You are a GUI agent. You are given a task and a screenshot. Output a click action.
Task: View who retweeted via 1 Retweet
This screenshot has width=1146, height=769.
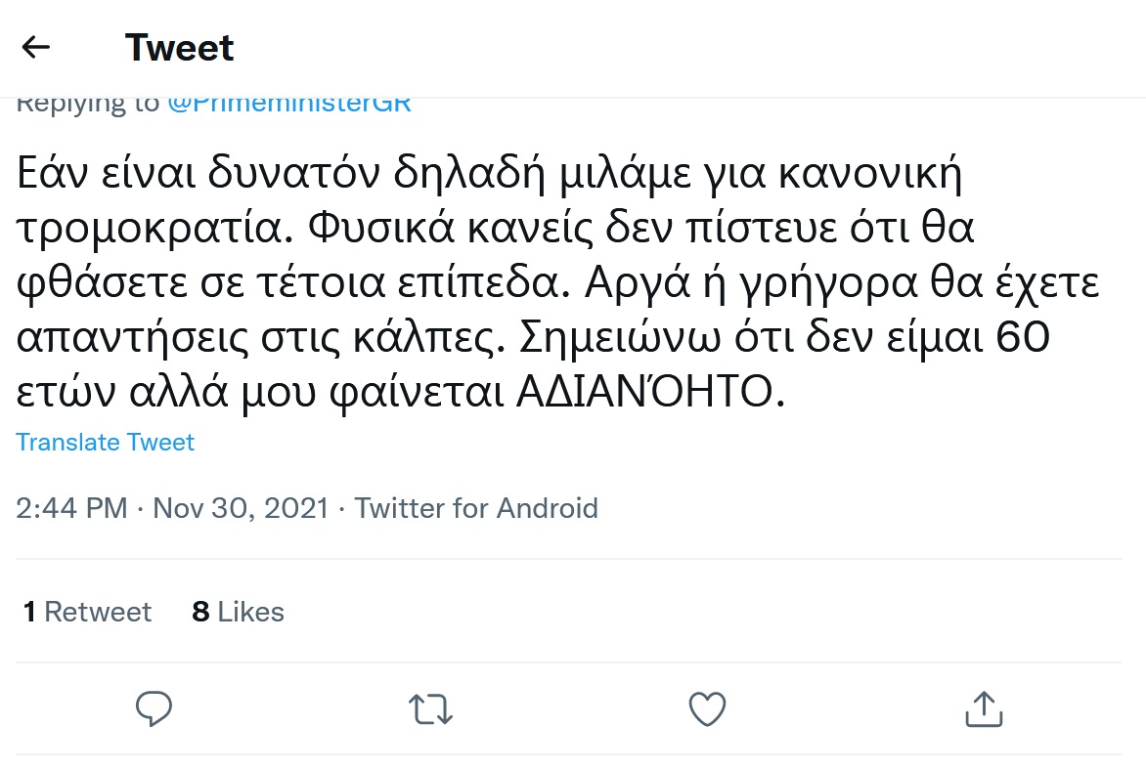pyautogui.click(x=88, y=612)
